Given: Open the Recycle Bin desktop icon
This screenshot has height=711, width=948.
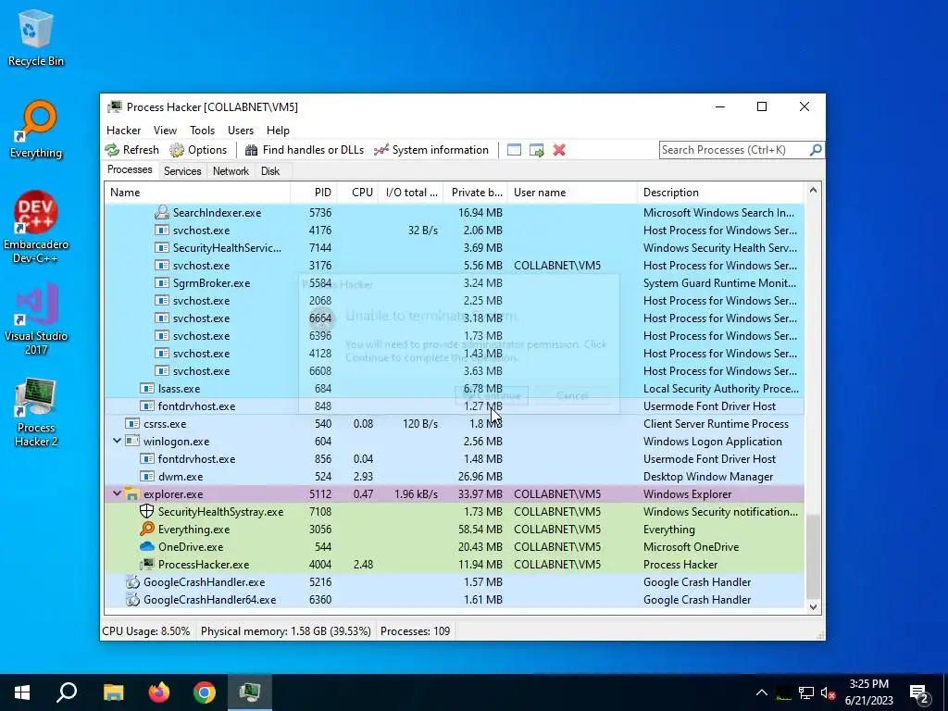Looking at the screenshot, I should click(x=36, y=39).
